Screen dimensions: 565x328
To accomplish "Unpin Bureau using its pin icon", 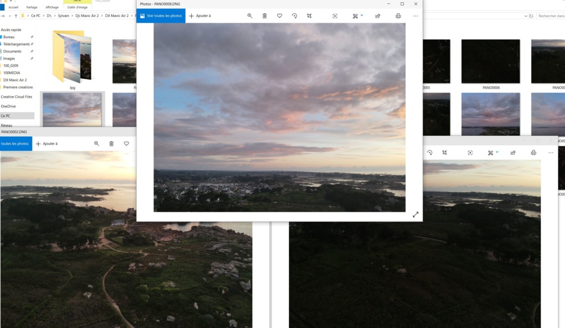I will 31,37.
